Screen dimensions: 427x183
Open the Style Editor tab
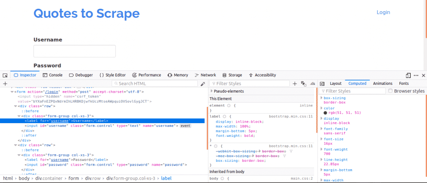113,75
